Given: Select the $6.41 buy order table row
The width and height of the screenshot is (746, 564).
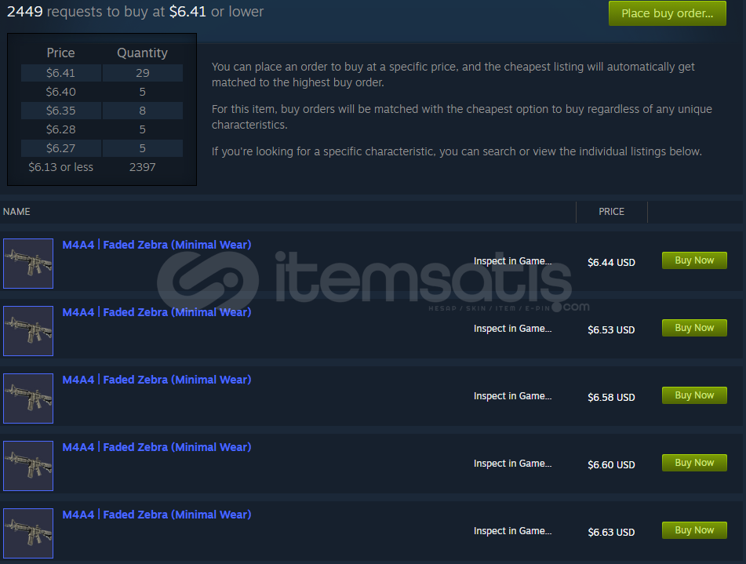Looking at the screenshot, I should 102,73.
